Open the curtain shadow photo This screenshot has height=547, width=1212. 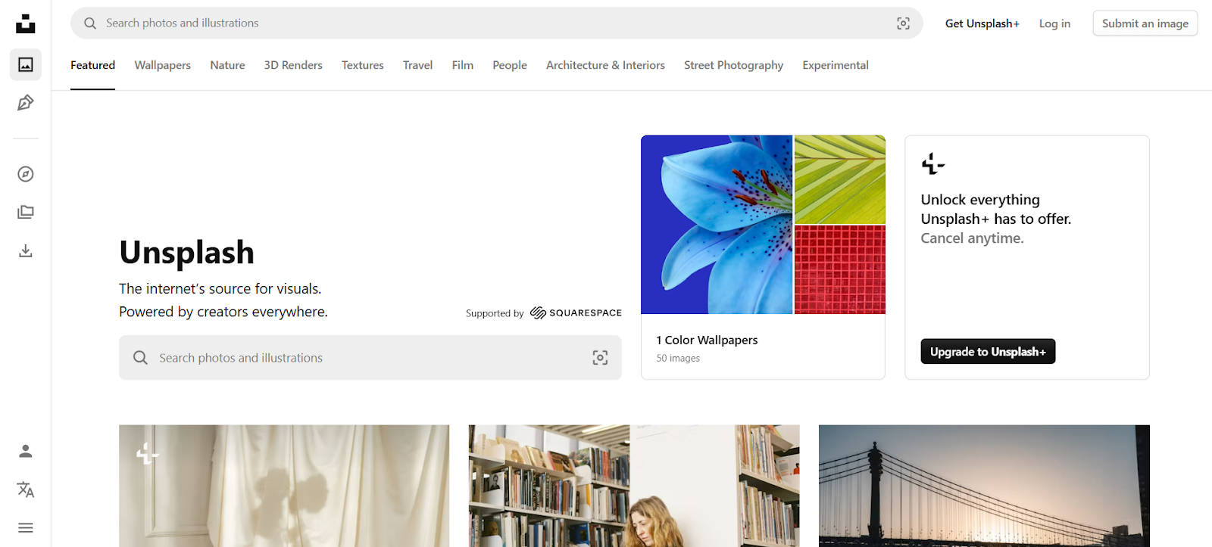tap(284, 486)
